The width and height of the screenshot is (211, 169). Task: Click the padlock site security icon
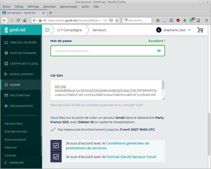40,20
